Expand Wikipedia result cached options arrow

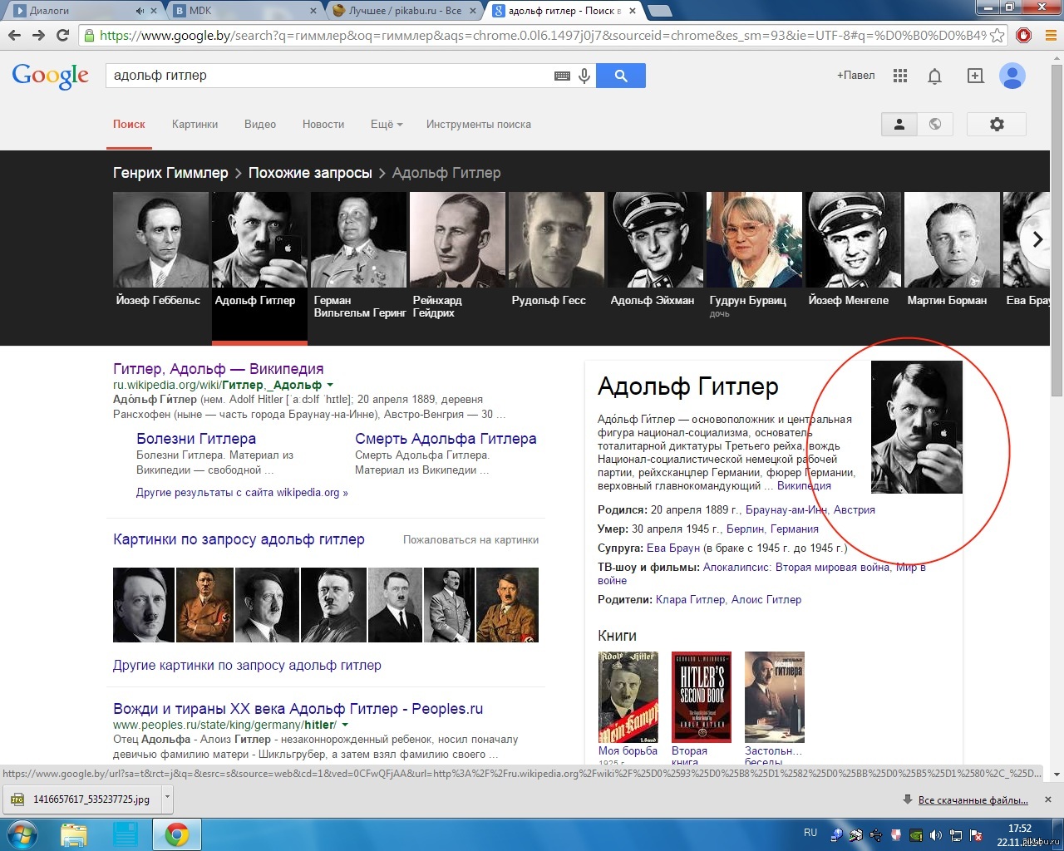tap(330, 385)
